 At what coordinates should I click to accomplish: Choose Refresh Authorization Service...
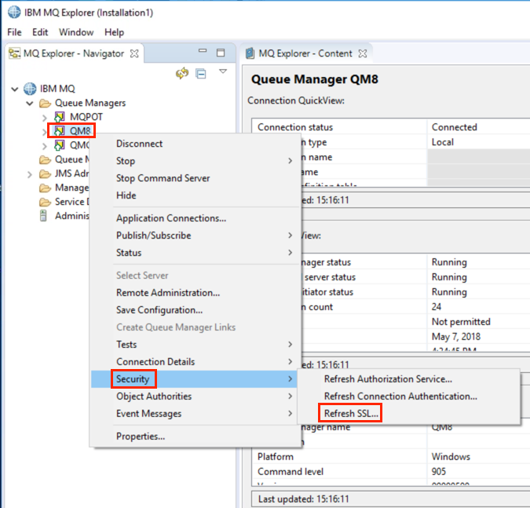click(x=388, y=379)
